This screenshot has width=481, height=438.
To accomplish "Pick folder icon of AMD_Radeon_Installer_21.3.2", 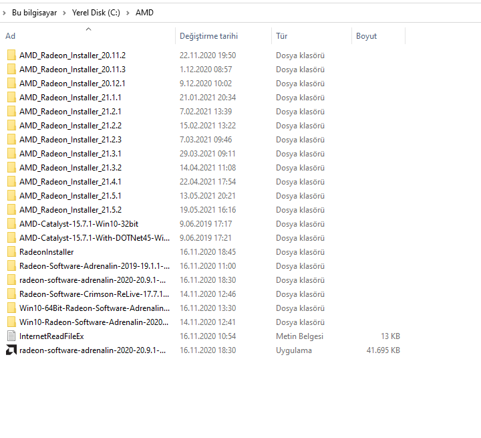I will [x=11, y=168].
